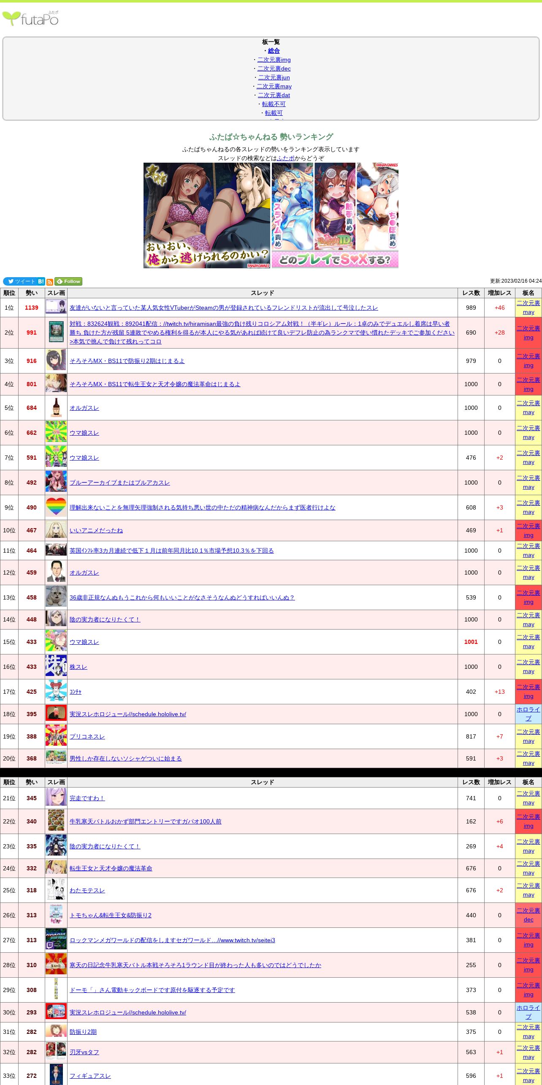Viewport: 542px width, 1085px height.
Task: Click the left FANZA GAMES banner ad
Action: pyautogui.click(x=207, y=215)
